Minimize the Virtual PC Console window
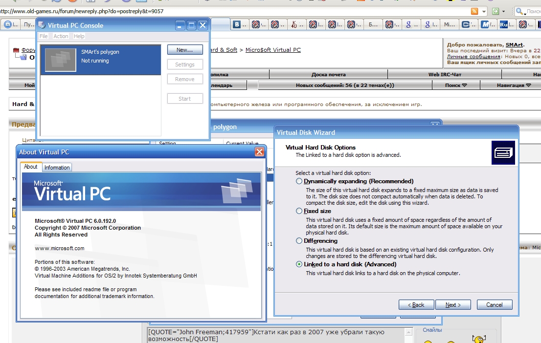The image size is (541, 343). click(180, 25)
